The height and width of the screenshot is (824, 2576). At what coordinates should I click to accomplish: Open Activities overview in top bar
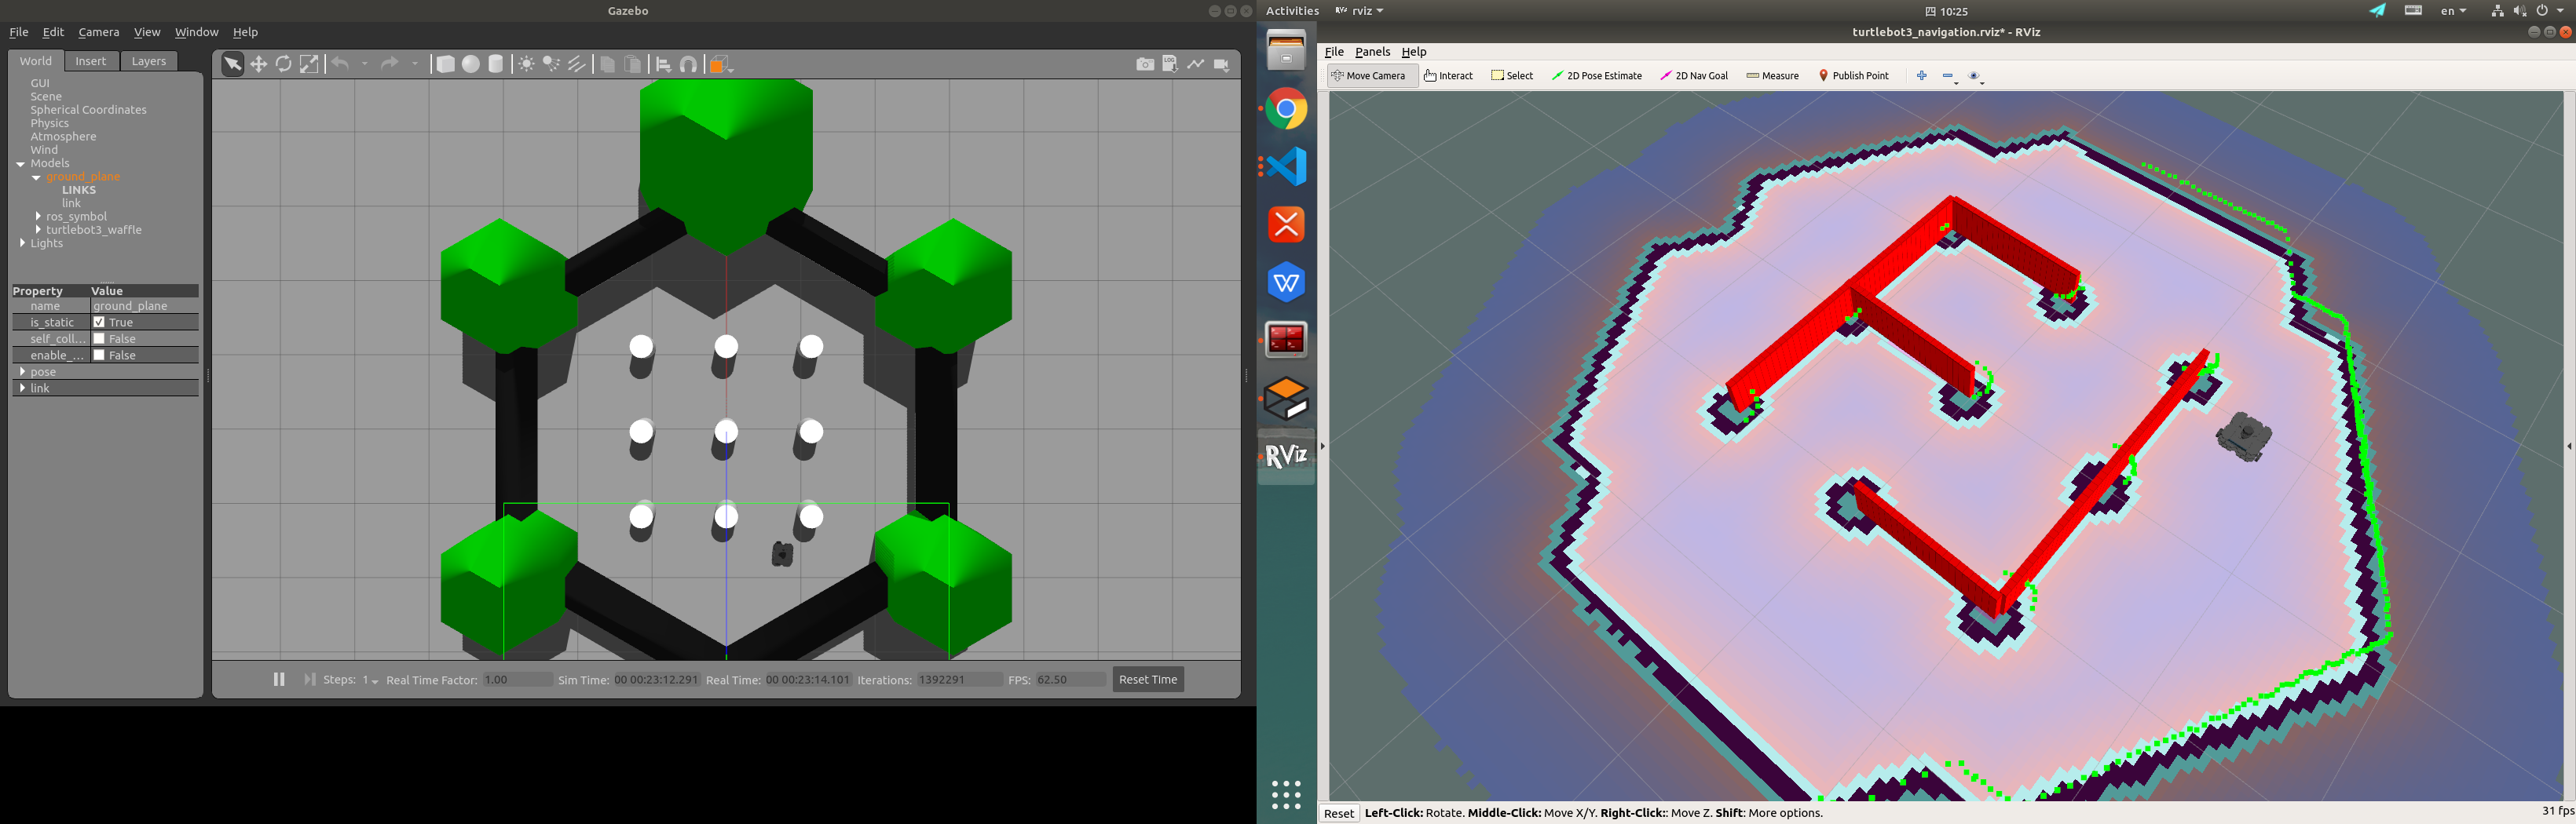(1292, 11)
